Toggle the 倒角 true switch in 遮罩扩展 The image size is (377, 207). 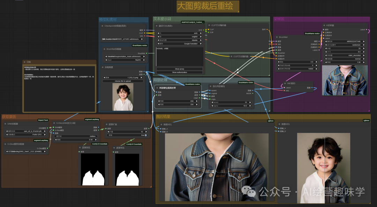[146, 135]
